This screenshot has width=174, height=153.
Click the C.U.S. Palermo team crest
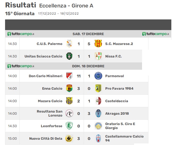[x=69, y=44]
